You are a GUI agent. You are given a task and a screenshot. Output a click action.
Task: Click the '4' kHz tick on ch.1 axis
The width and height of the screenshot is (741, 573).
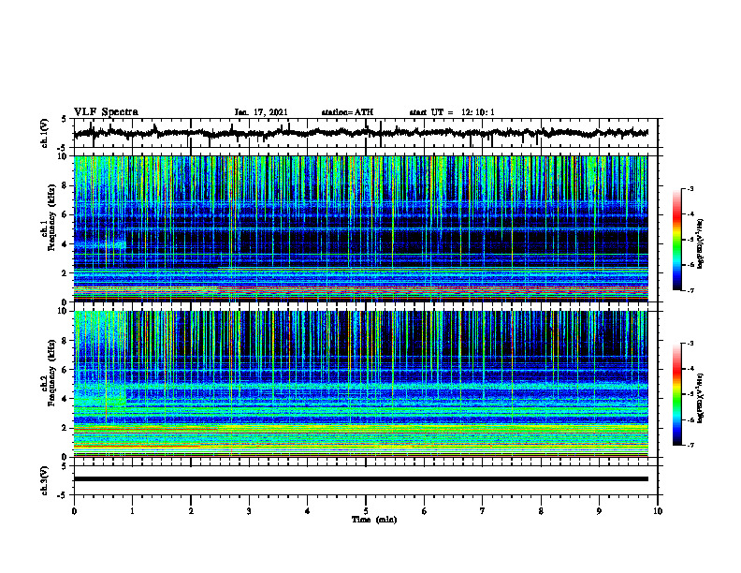tap(65, 244)
